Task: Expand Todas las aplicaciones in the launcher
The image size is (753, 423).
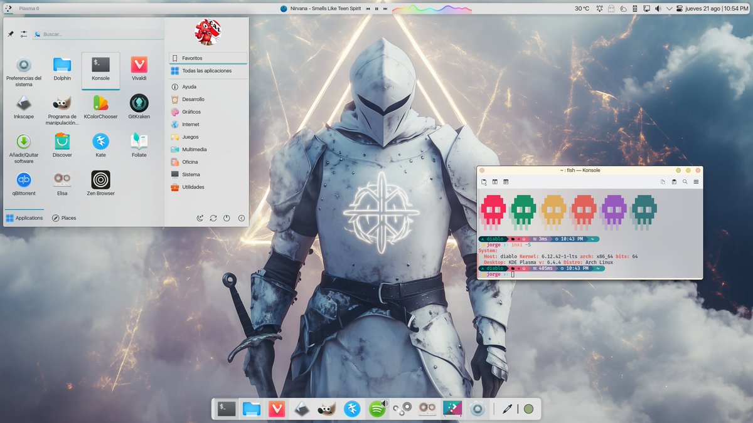Action: [208, 70]
